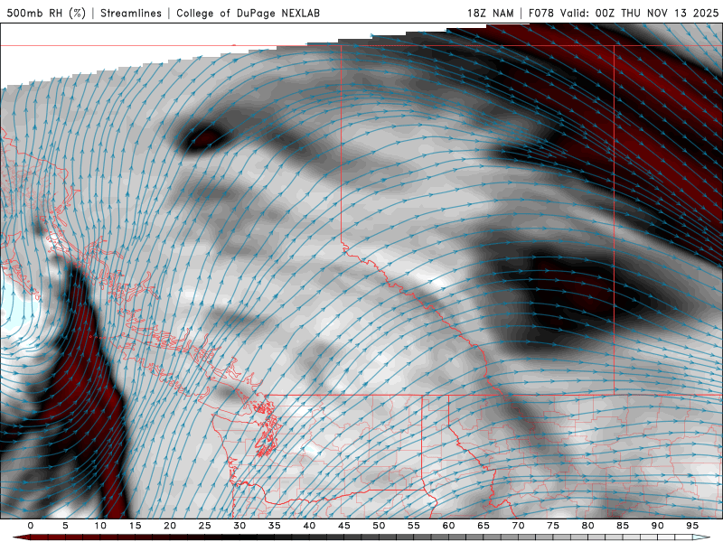Click the 'Valid: 00Z THU NOV 13 2025' text

(x=640, y=13)
